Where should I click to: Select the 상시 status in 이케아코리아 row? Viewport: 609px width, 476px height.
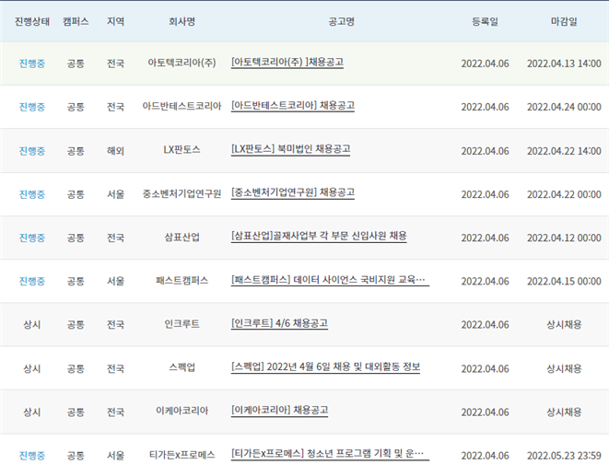coord(32,412)
